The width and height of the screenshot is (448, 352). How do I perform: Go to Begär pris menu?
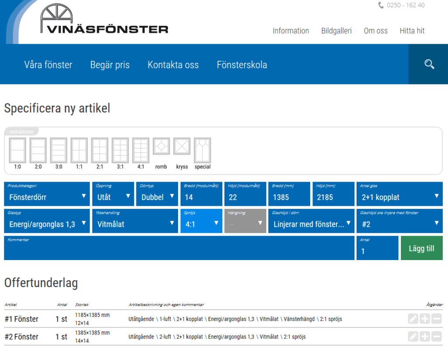point(110,65)
